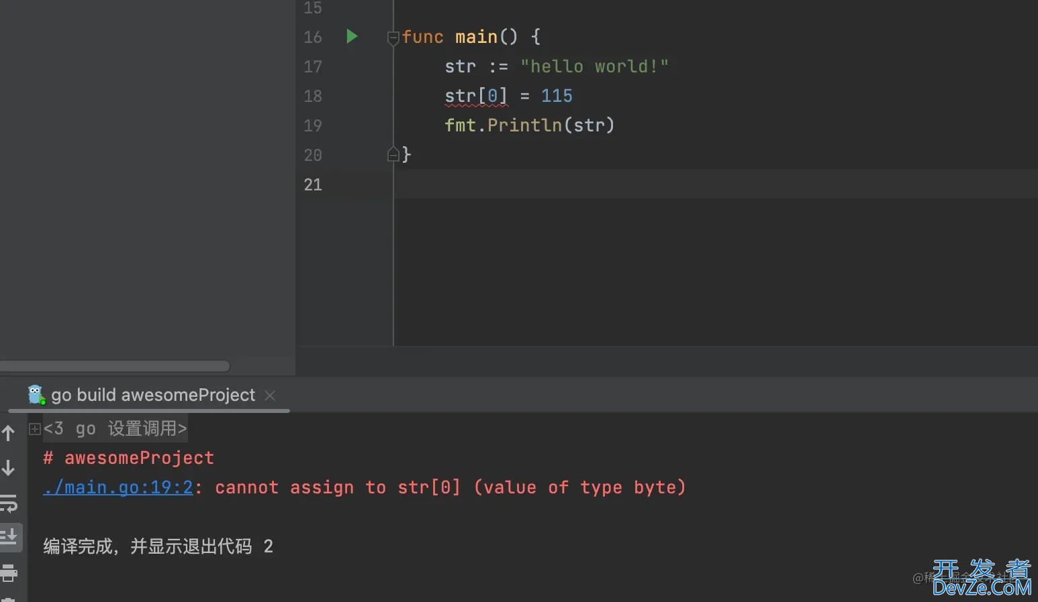This screenshot has height=602, width=1038.
Task: Open the go build awesomeProject run tab
Action: 153,395
